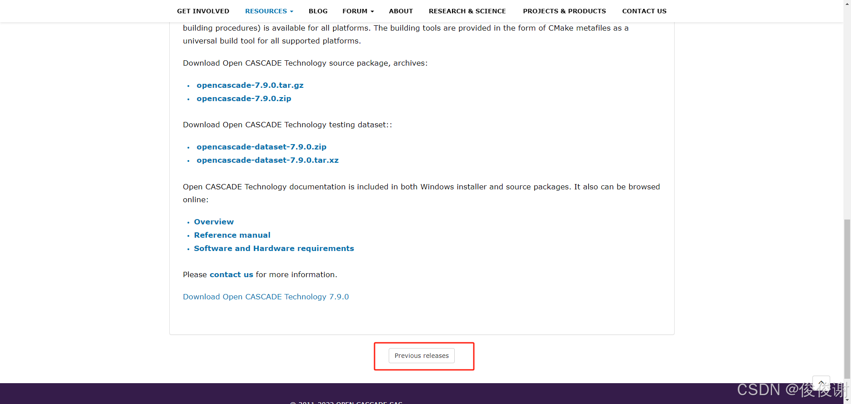Open PROJECTS & PRODUCTS navigation entry
Image resolution: width=851 pixels, height=404 pixels.
click(x=564, y=11)
